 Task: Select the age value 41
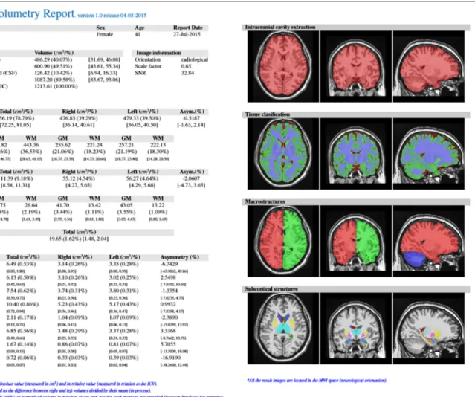point(138,34)
